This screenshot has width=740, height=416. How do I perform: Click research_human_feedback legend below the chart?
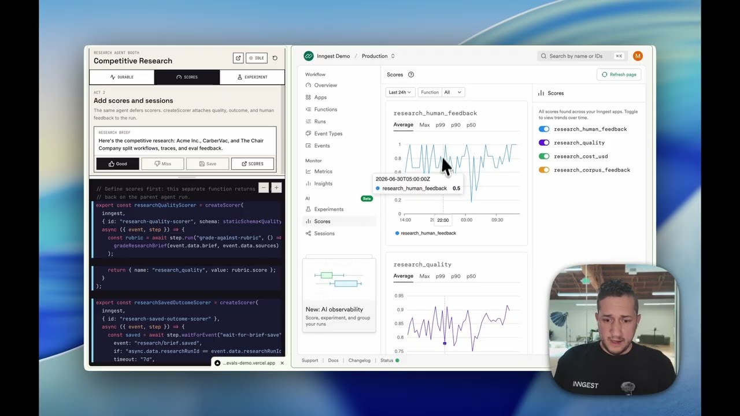point(425,233)
